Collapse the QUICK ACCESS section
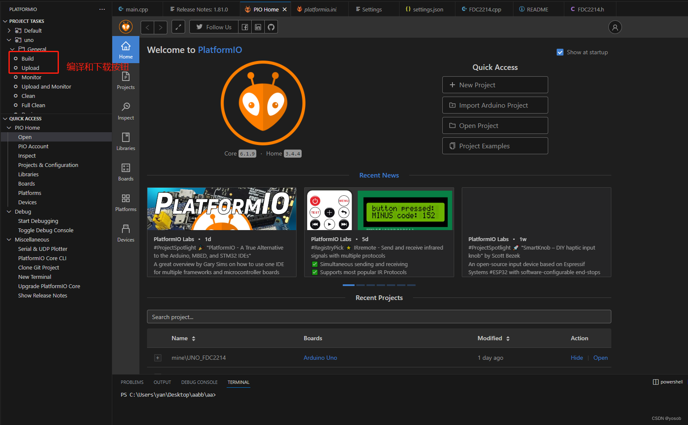The image size is (688, 425). pyautogui.click(x=5, y=119)
